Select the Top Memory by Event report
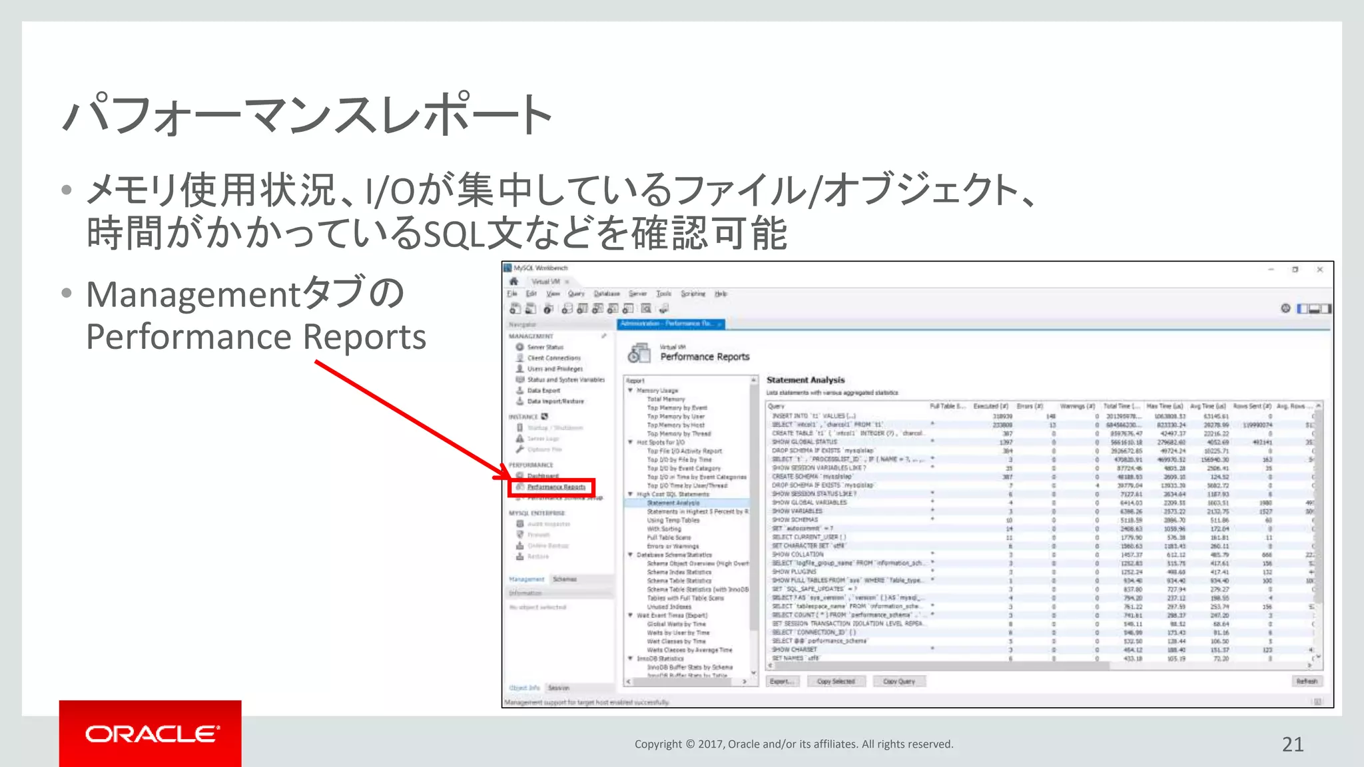Viewport: 1364px width, 767px height. (x=677, y=407)
